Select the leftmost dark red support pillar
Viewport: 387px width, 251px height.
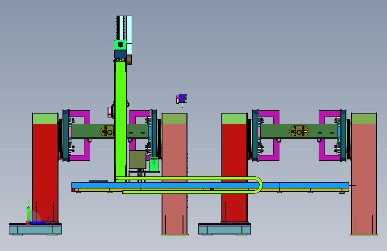(x=45, y=173)
